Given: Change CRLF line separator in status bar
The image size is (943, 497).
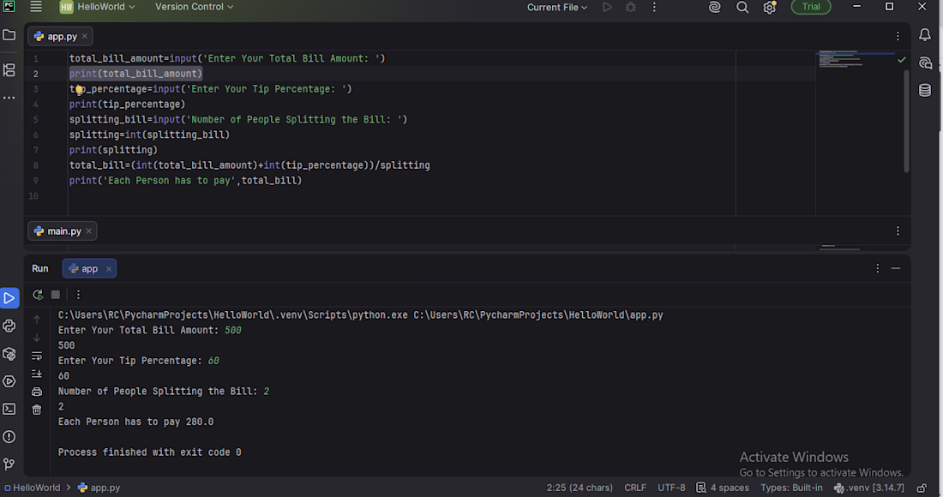Looking at the screenshot, I should pyautogui.click(x=635, y=488).
